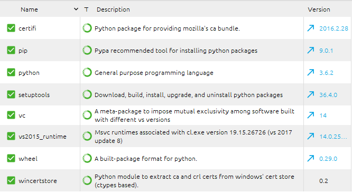Click the setuptools version 36.4.0 link
The height and width of the screenshot is (193, 352).
pos(328,95)
